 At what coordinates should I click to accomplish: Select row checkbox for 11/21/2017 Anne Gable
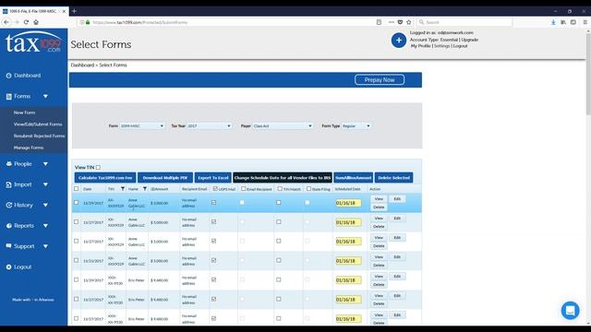(x=76, y=260)
